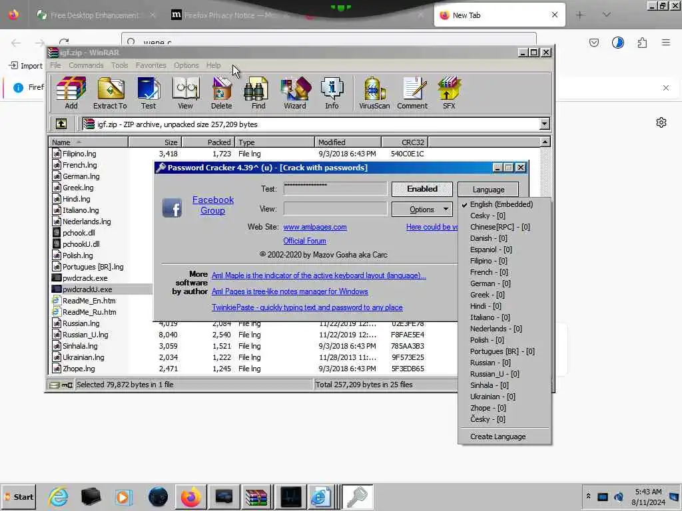The height and width of the screenshot is (511, 682).
Task: Click the Test password field
Action: [x=335, y=189]
